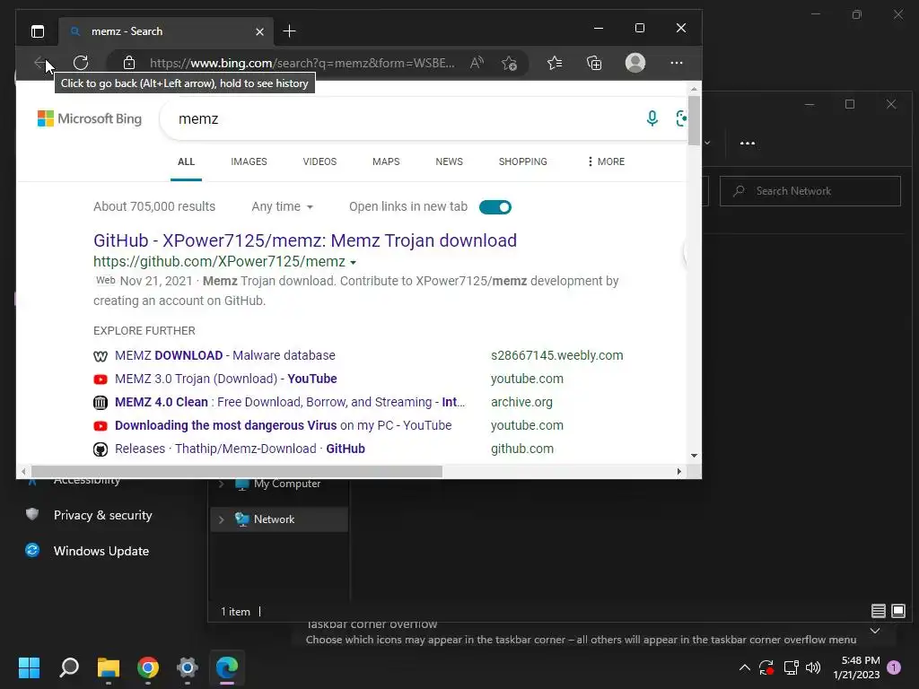Open network tray icon
919x689 pixels.
point(792,667)
